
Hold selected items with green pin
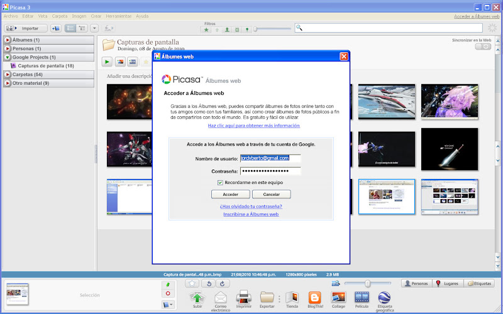point(168,284)
